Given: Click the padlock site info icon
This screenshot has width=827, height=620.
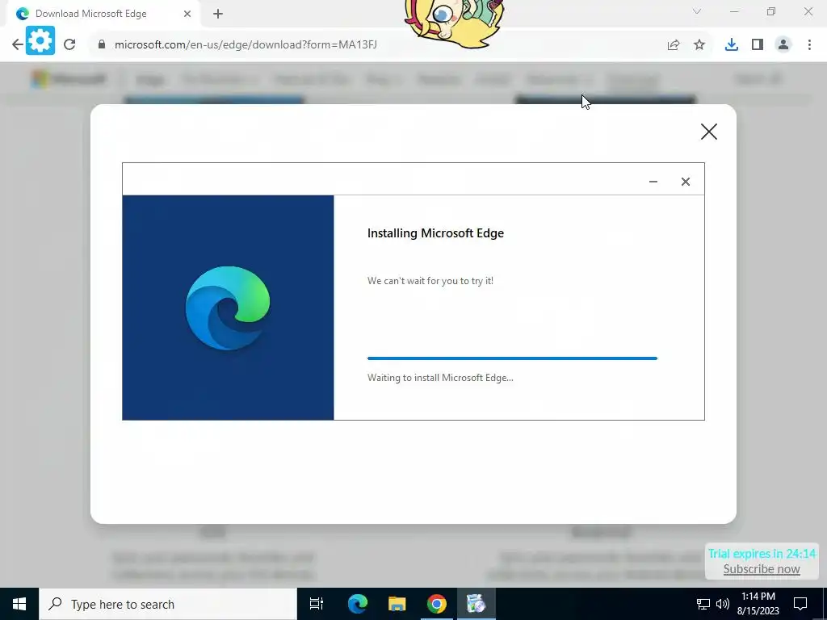Looking at the screenshot, I should click(x=102, y=45).
